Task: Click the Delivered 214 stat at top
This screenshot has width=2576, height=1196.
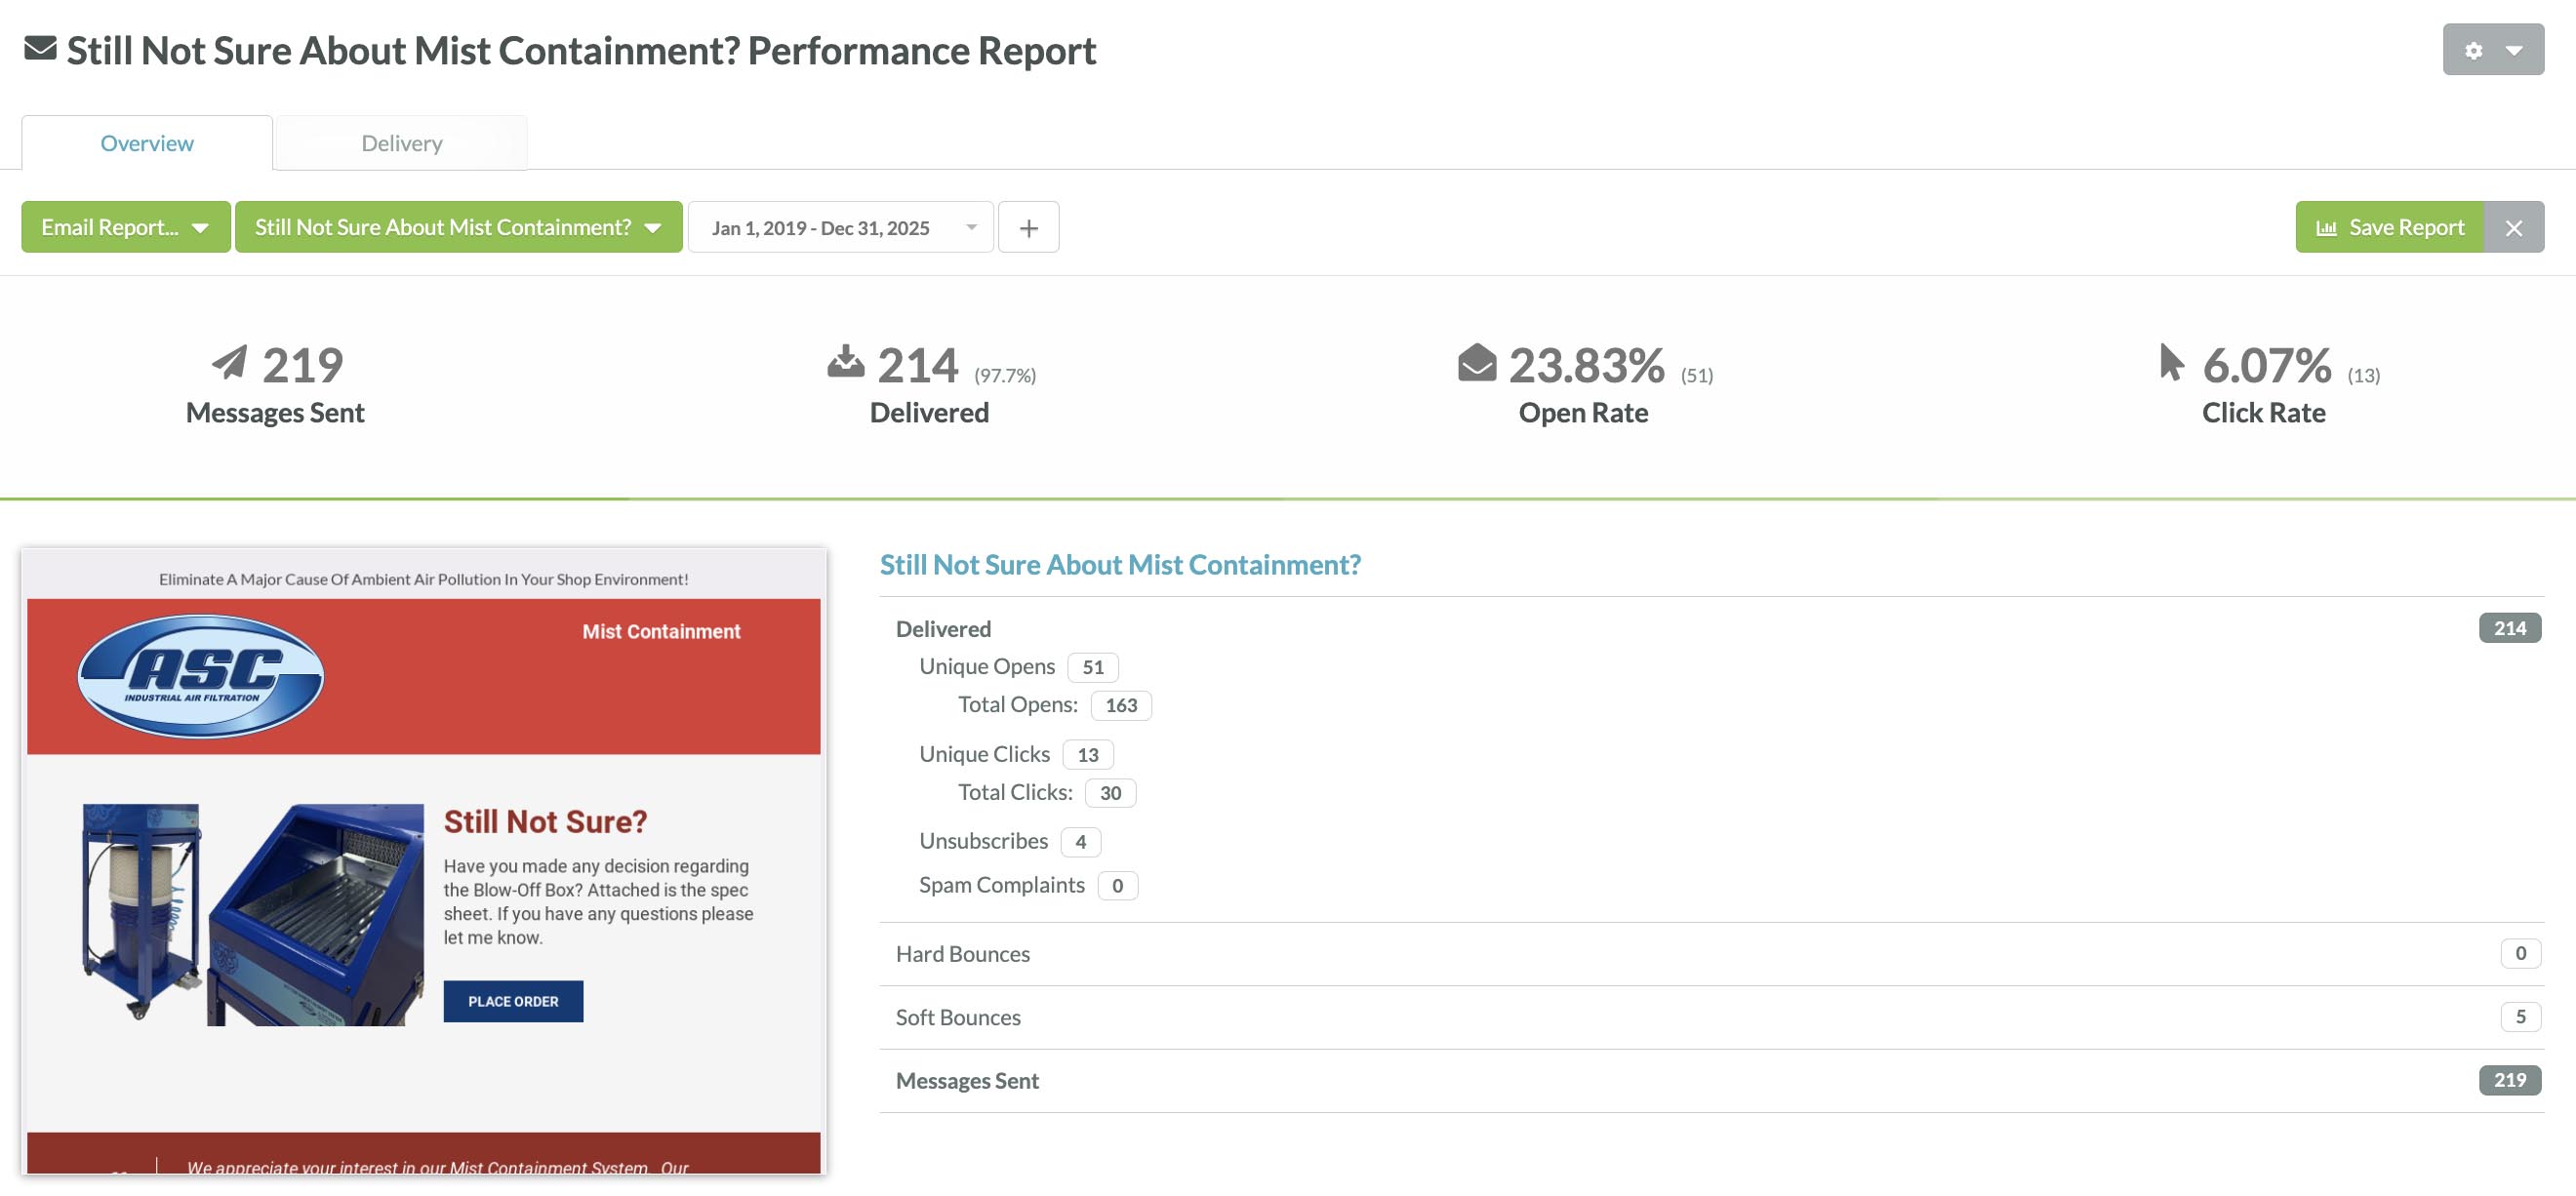Action: 930,385
